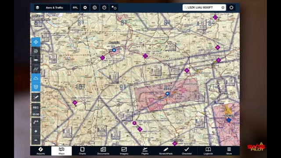This screenshot has width=281, height=158.
Task: Open the FPL flight plan editor
Action: pos(75,7)
